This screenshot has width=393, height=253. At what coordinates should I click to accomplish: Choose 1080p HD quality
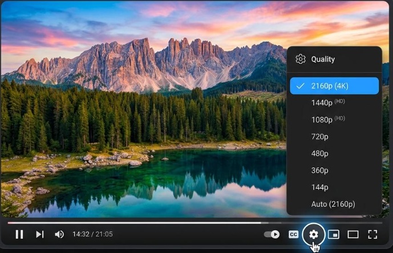click(334, 120)
